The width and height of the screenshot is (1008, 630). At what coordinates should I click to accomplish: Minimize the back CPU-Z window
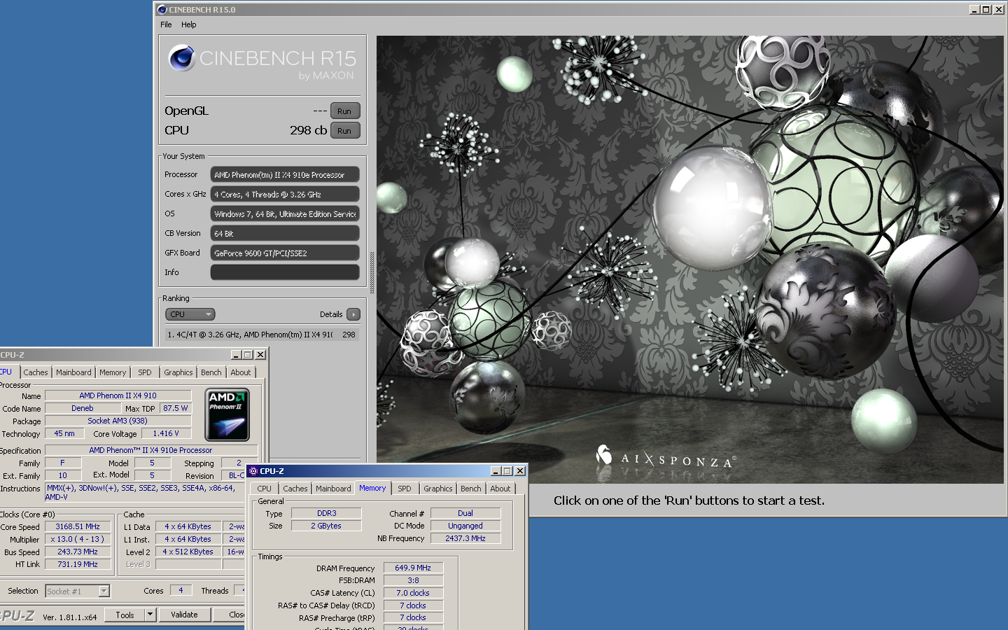pos(236,355)
